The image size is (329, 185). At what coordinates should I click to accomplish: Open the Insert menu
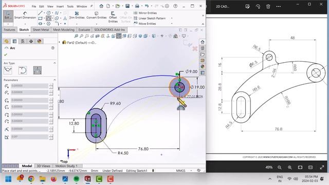point(60,7)
